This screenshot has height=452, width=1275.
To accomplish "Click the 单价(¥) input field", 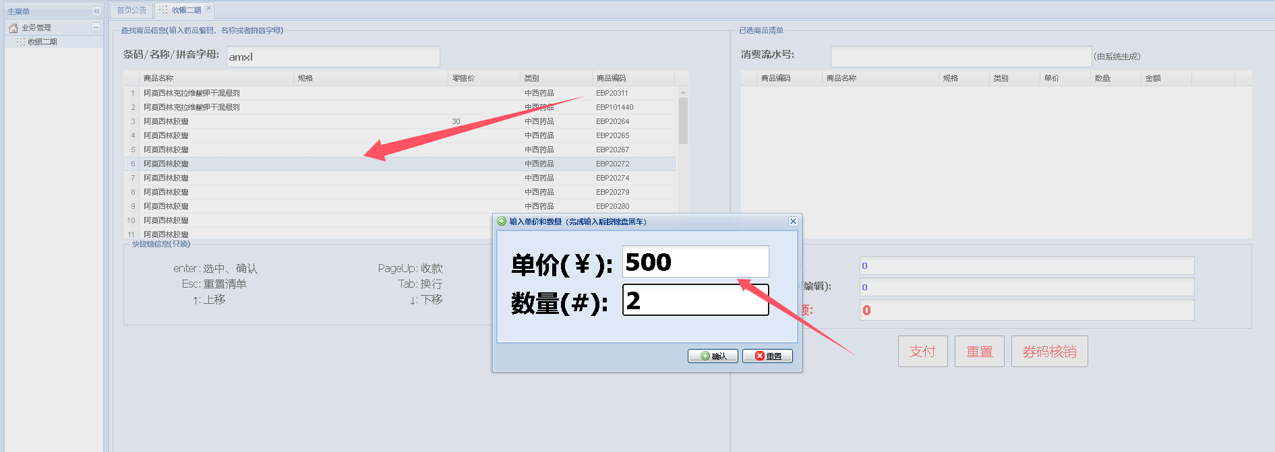I will coord(694,262).
